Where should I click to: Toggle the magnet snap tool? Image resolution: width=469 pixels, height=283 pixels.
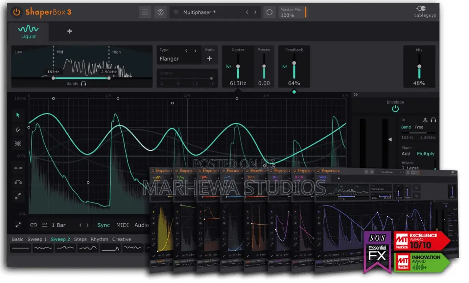pos(18,129)
